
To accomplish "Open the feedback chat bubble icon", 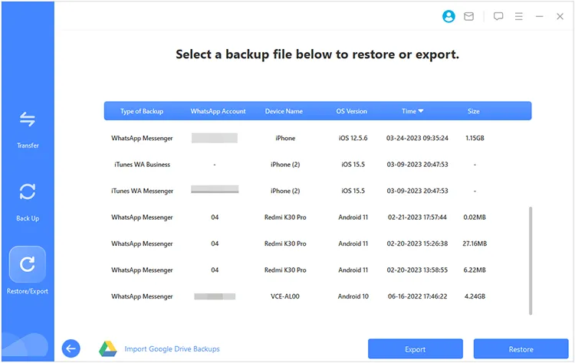I will point(498,17).
